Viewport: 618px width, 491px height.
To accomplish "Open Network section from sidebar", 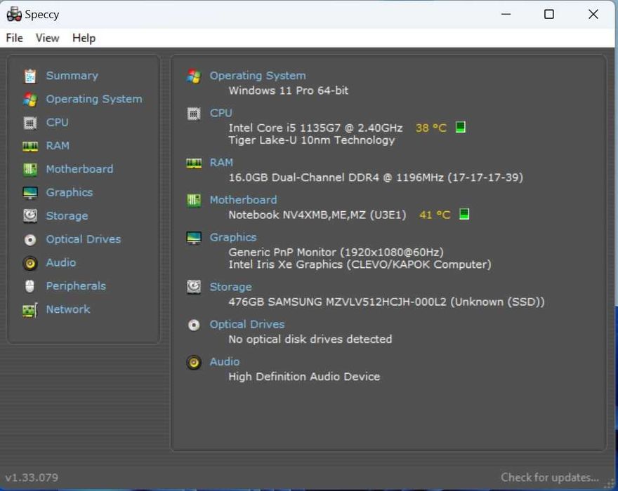I will pos(68,309).
